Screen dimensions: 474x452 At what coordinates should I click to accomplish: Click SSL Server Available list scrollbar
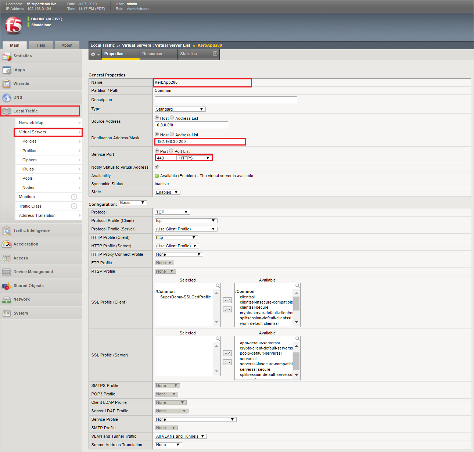296,360
